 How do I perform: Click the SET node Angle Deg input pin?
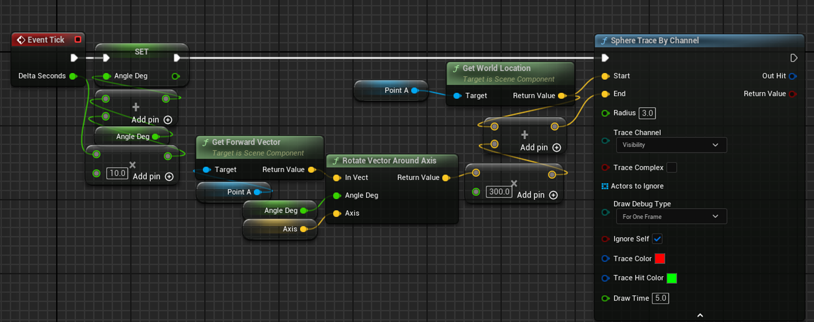click(107, 76)
